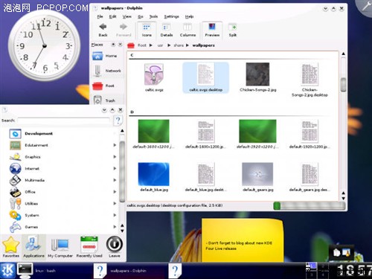
Task: Open the Settings menu
Action: 171,16
